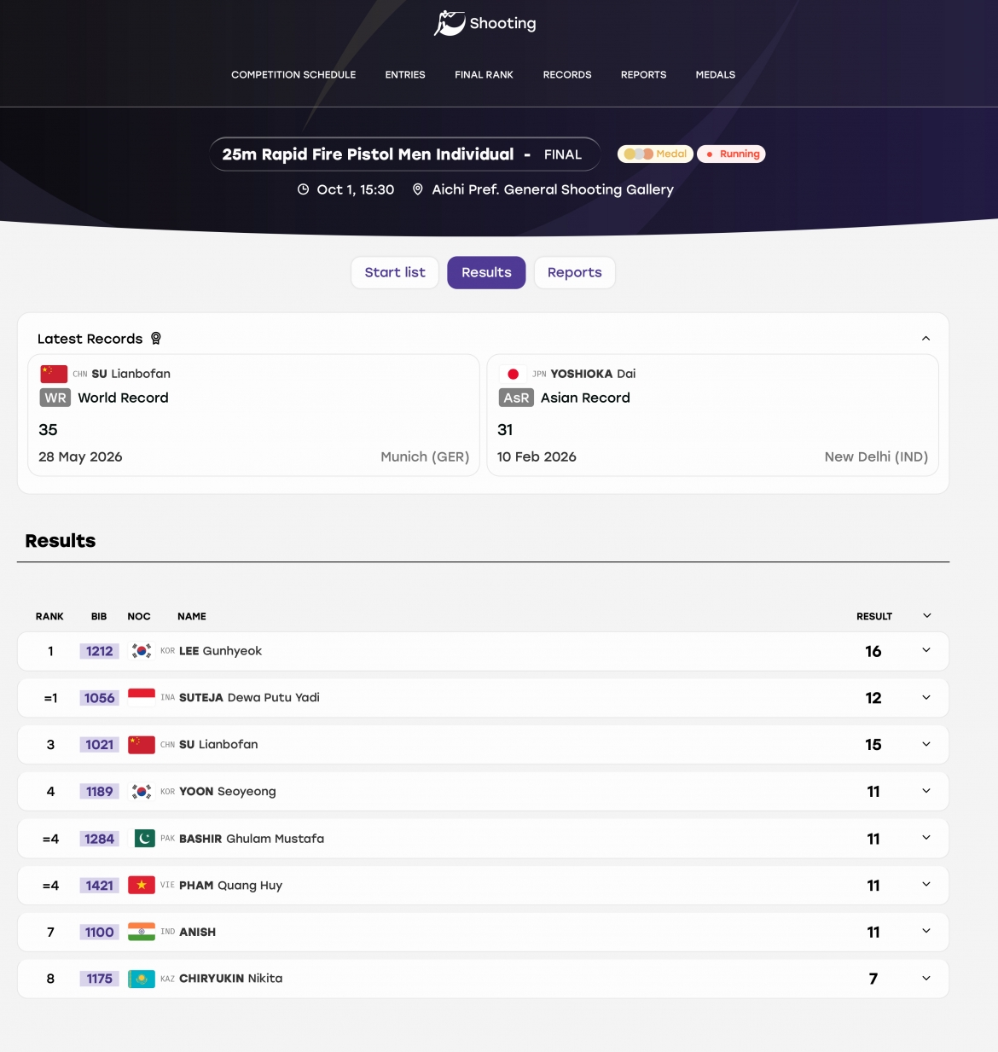
Task: Click the China flag in SU Lianbofan result row
Action: point(142,745)
